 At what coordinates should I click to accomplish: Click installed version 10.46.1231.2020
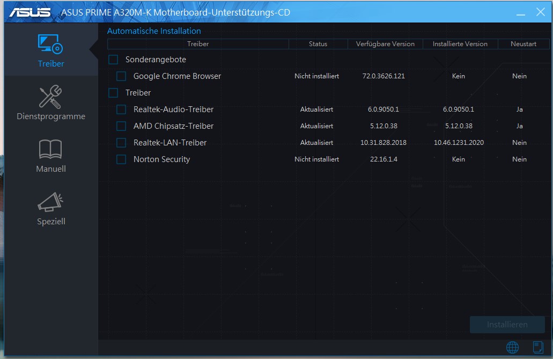(x=459, y=142)
